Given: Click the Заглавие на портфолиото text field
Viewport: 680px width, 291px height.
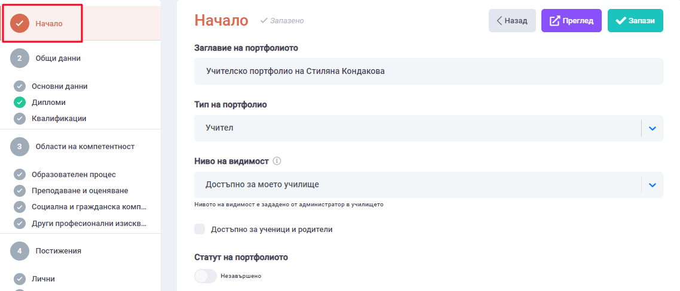Looking at the screenshot, I should point(428,71).
